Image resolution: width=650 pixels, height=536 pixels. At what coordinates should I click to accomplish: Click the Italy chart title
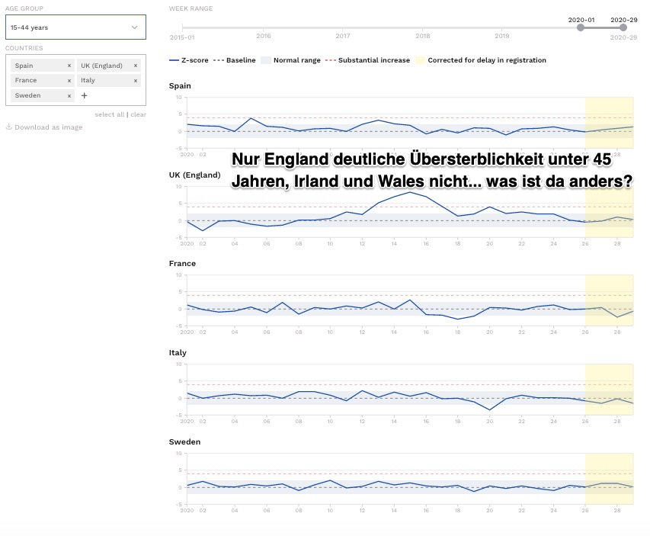[178, 352]
